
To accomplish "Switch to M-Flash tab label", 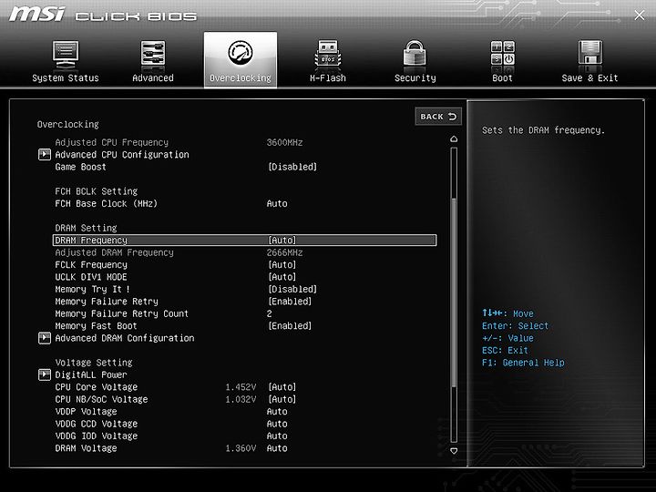I will 328,77.
